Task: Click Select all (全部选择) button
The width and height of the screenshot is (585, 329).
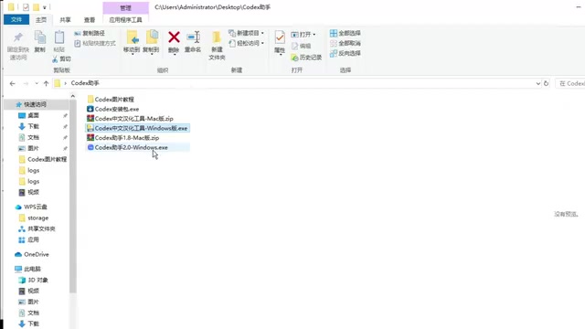Action: click(x=346, y=33)
